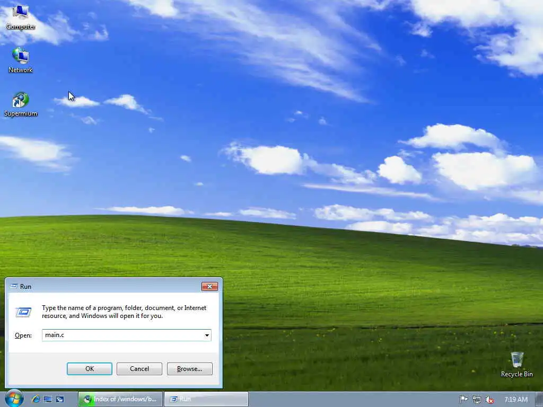Open the Windows Start menu orb
Viewport: 543px width, 407px height.
tap(14, 399)
